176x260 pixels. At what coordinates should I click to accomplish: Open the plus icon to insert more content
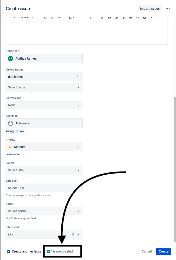(x=151, y=17)
